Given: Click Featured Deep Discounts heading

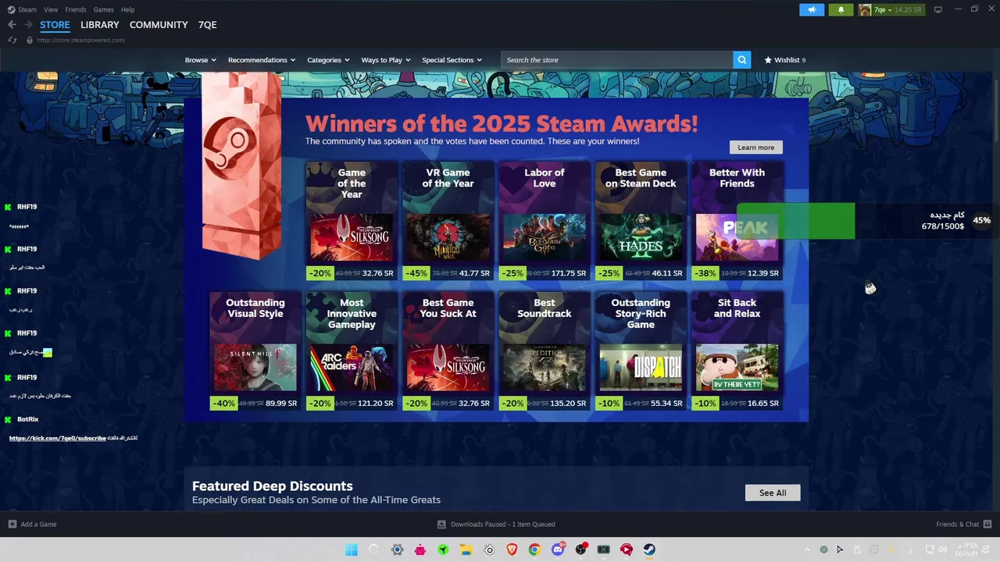Looking at the screenshot, I should pyautogui.click(x=272, y=486).
